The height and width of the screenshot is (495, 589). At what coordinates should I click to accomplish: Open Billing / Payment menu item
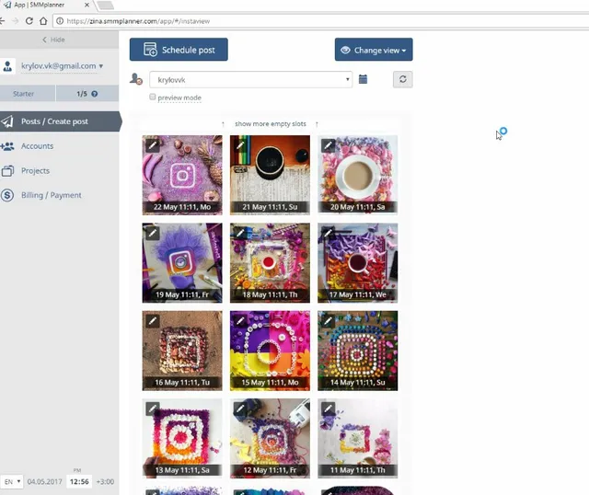tap(52, 195)
